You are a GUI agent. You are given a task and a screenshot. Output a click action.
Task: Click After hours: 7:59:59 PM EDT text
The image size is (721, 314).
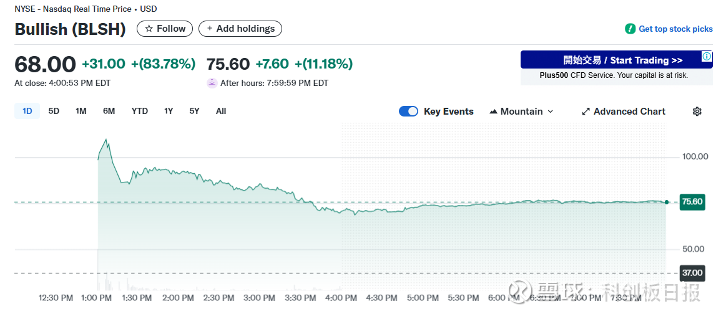tap(275, 83)
